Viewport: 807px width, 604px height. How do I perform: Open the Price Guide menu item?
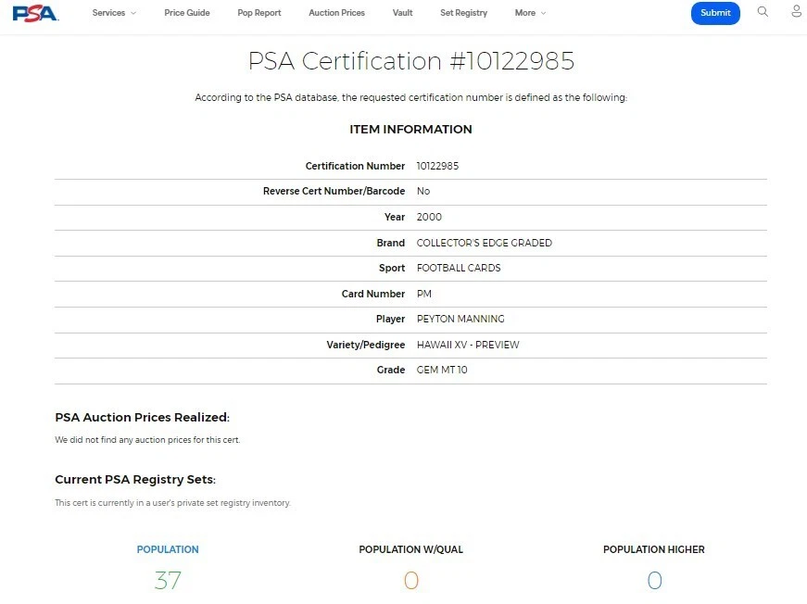point(187,13)
